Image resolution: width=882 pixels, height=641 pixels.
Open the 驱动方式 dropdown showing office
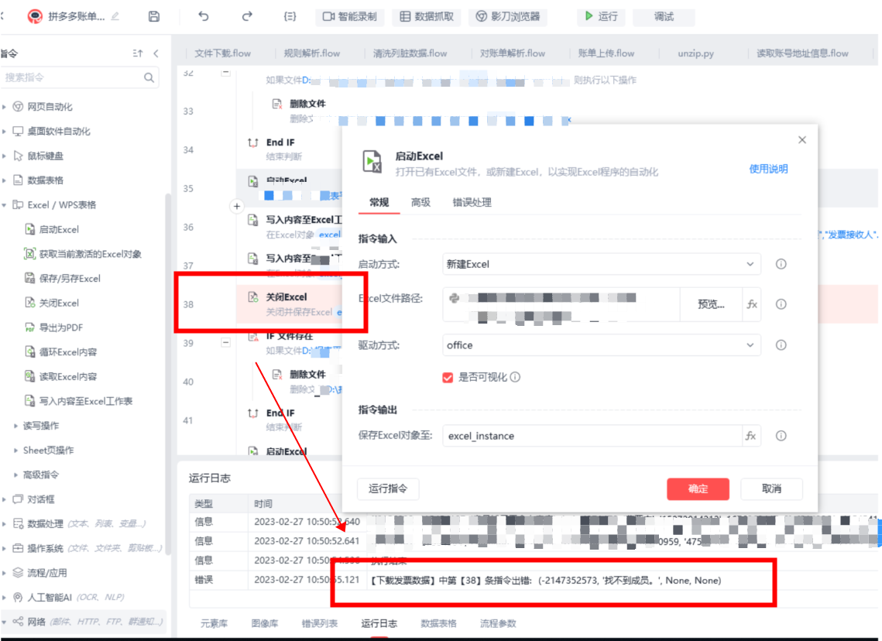coord(602,344)
